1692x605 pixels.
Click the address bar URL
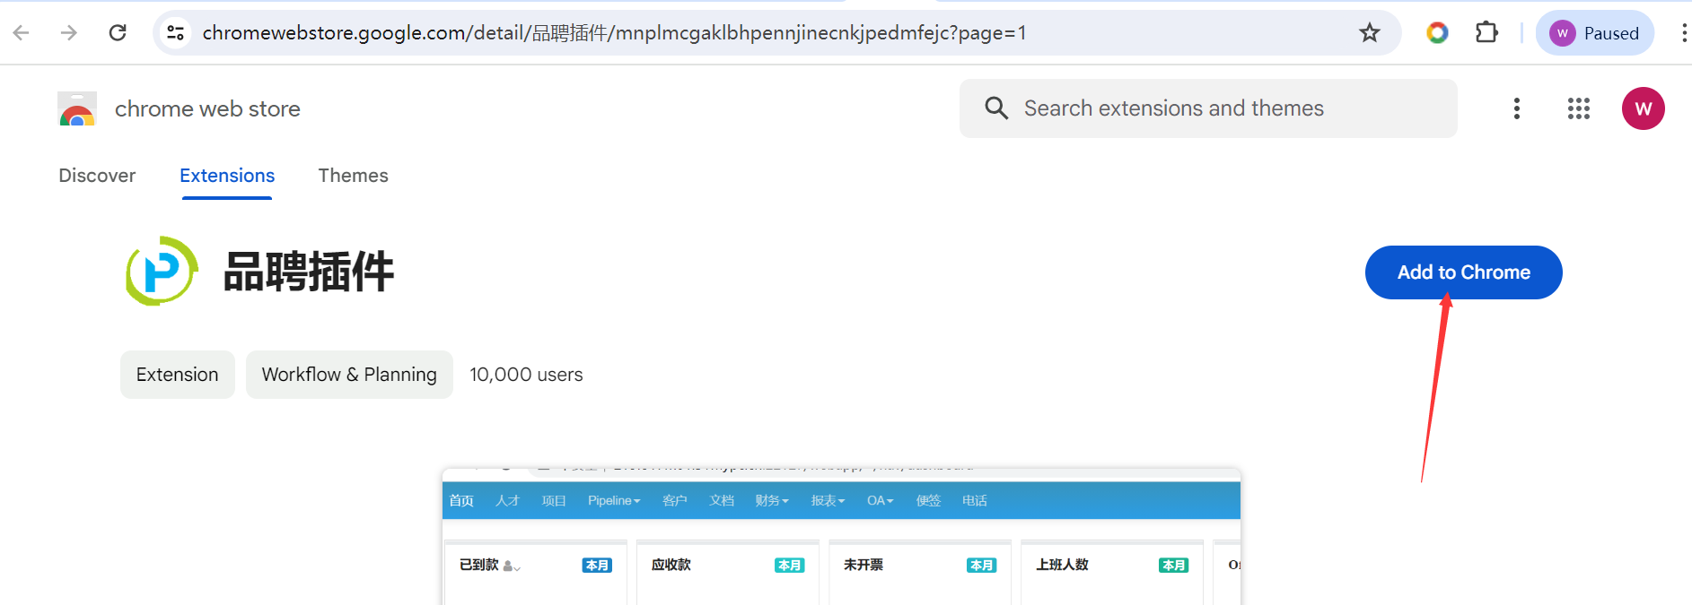[x=614, y=33]
